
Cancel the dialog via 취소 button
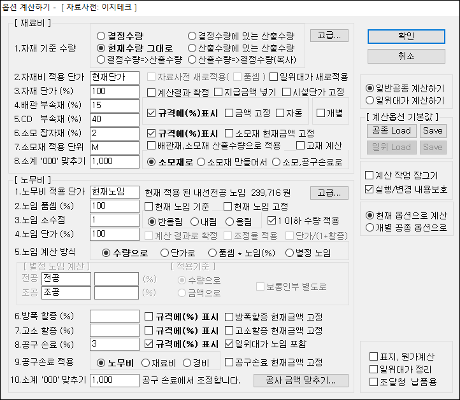tap(406, 56)
